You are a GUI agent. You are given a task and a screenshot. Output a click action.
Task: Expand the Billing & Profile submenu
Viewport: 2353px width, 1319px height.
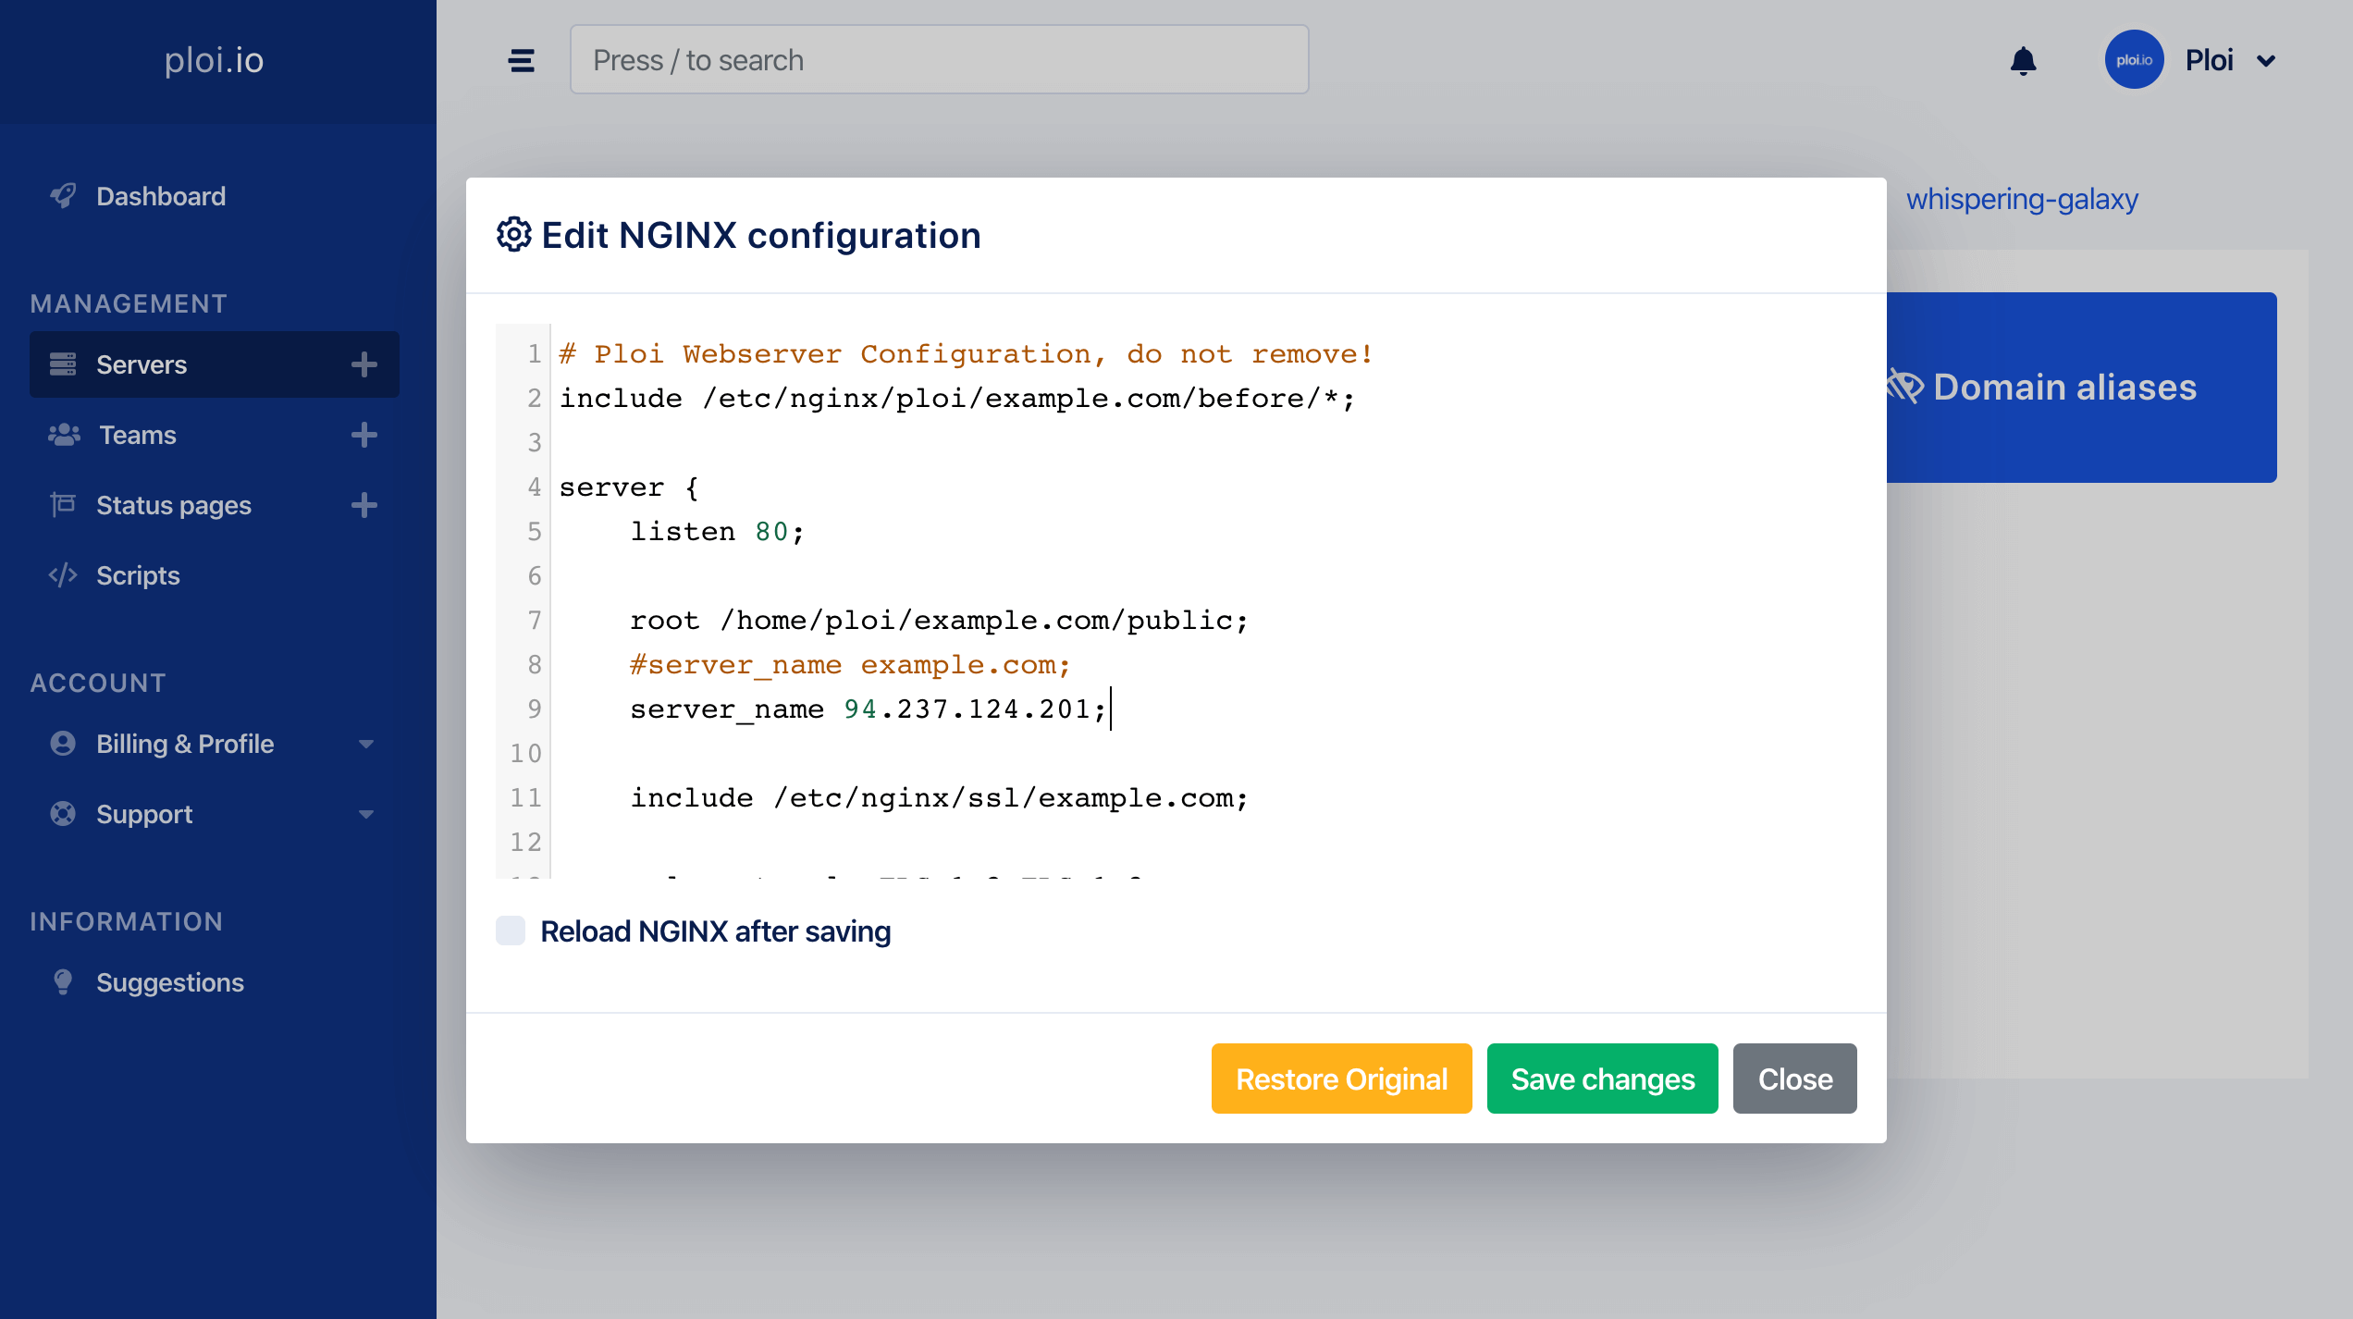366,744
